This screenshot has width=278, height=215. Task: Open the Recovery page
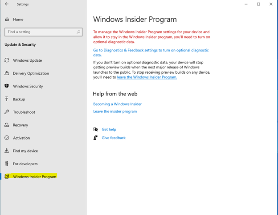pos(20,125)
